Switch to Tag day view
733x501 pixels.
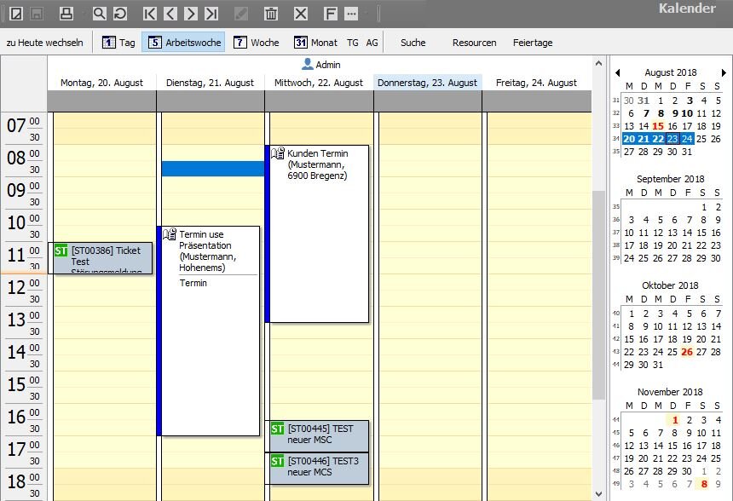(x=118, y=43)
